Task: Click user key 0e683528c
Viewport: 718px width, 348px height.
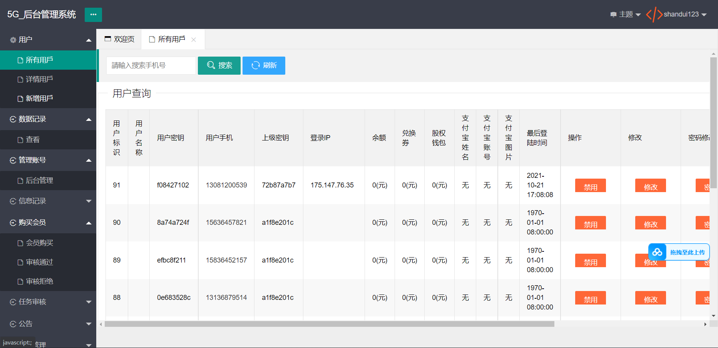Action: click(174, 298)
